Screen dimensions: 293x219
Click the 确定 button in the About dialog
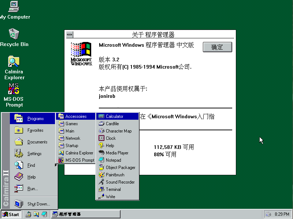(217, 47)
